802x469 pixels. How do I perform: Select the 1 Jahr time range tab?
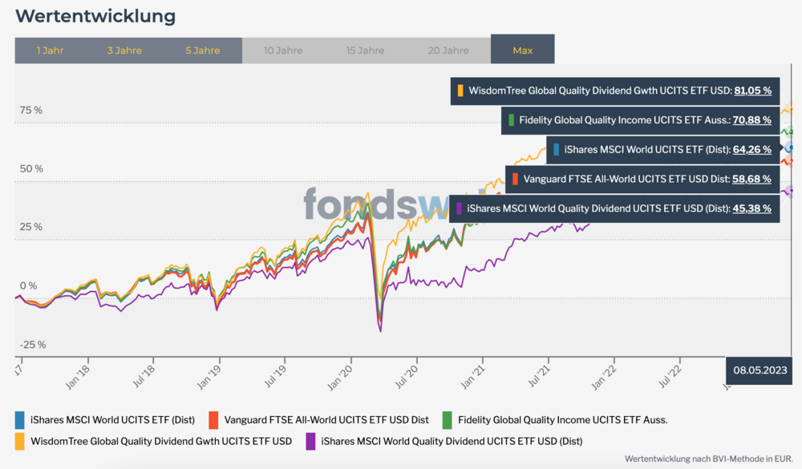click(50, 51)
